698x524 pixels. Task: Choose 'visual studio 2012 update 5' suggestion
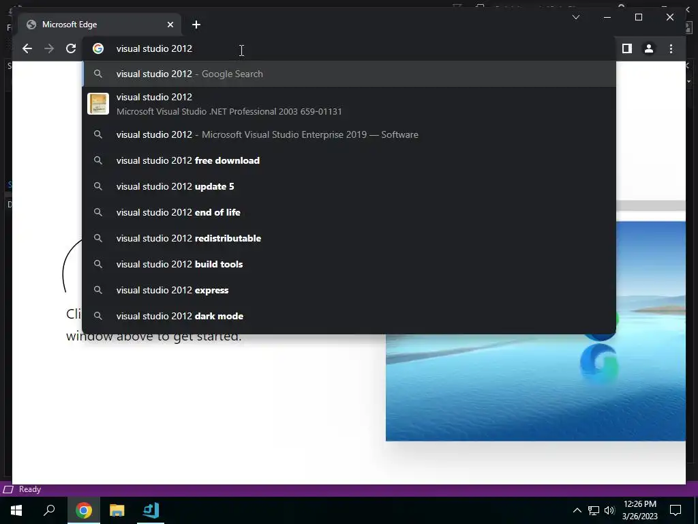pos(350,186)
